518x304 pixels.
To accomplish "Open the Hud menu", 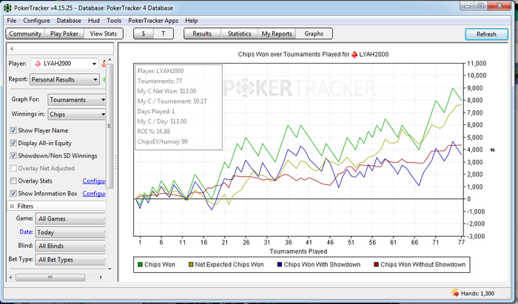I will pos(93,21).
